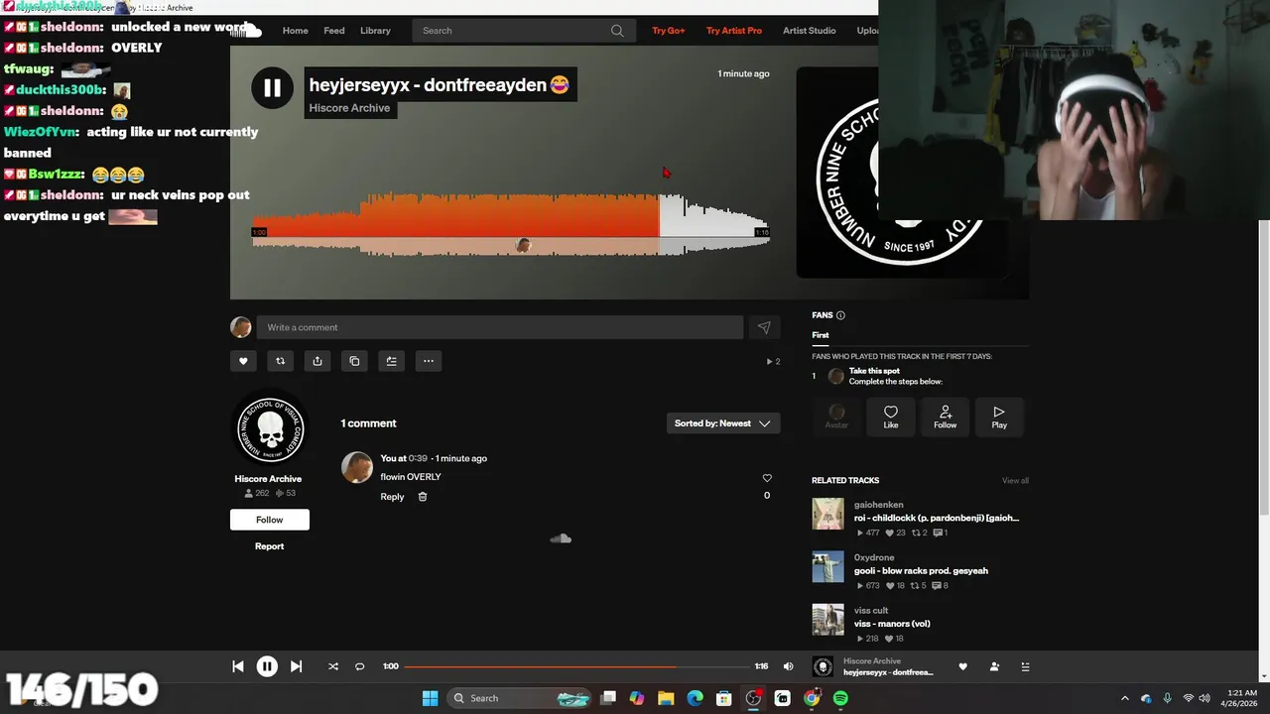Click the Like step button in Fans panel

(x=891, y=417)
